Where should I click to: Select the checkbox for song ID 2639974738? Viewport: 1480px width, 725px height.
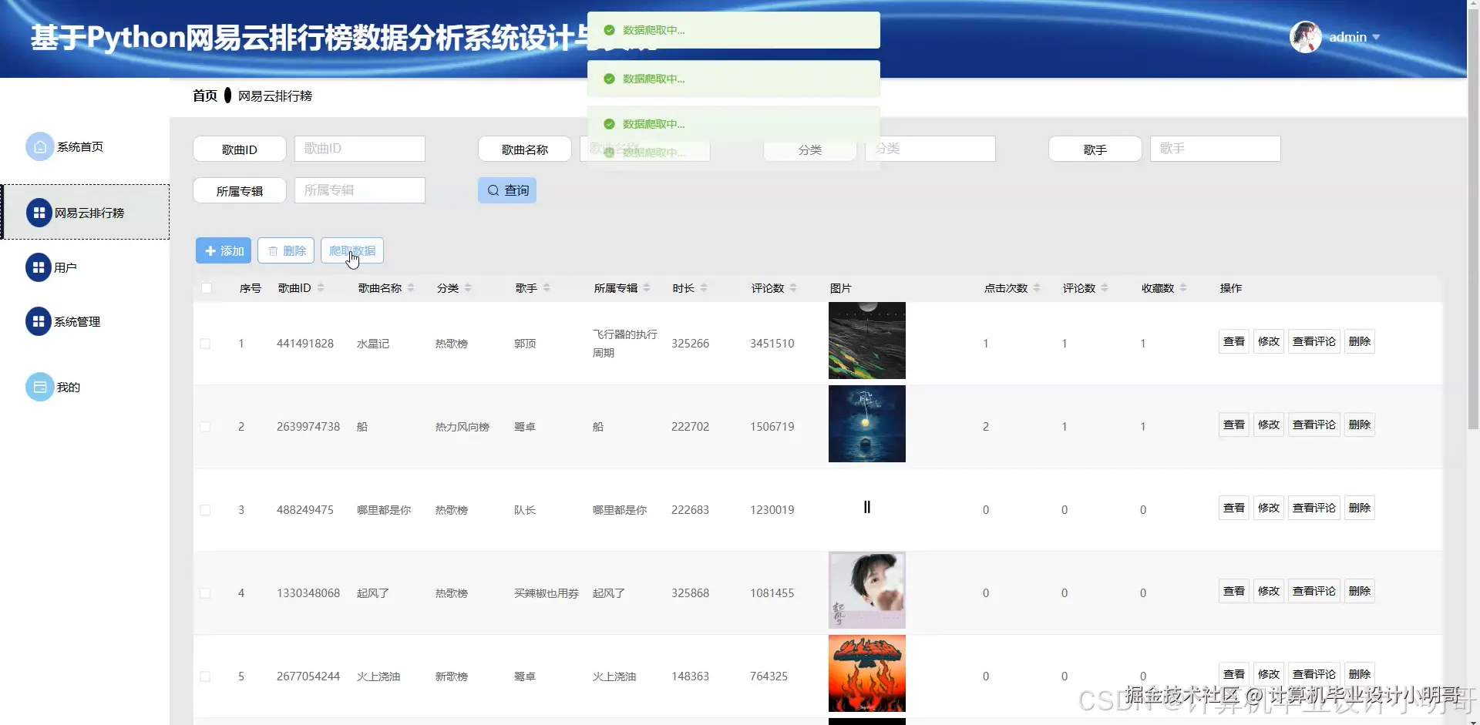click(x=205, y=427)
